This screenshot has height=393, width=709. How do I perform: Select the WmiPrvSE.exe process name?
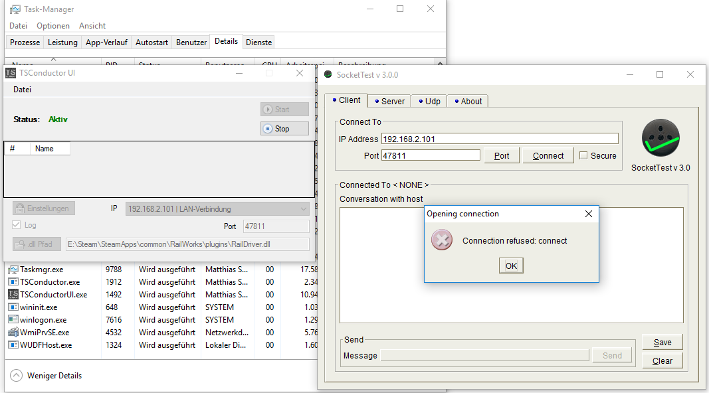[x=45, y=333]
